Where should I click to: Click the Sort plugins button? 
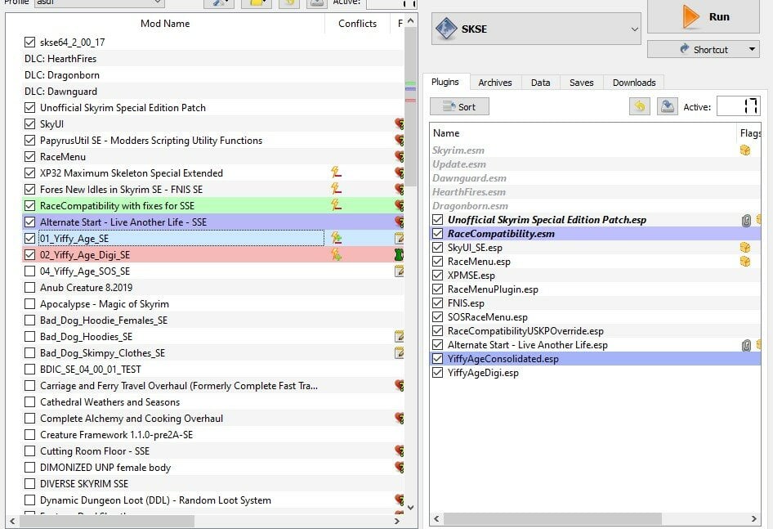459,106
